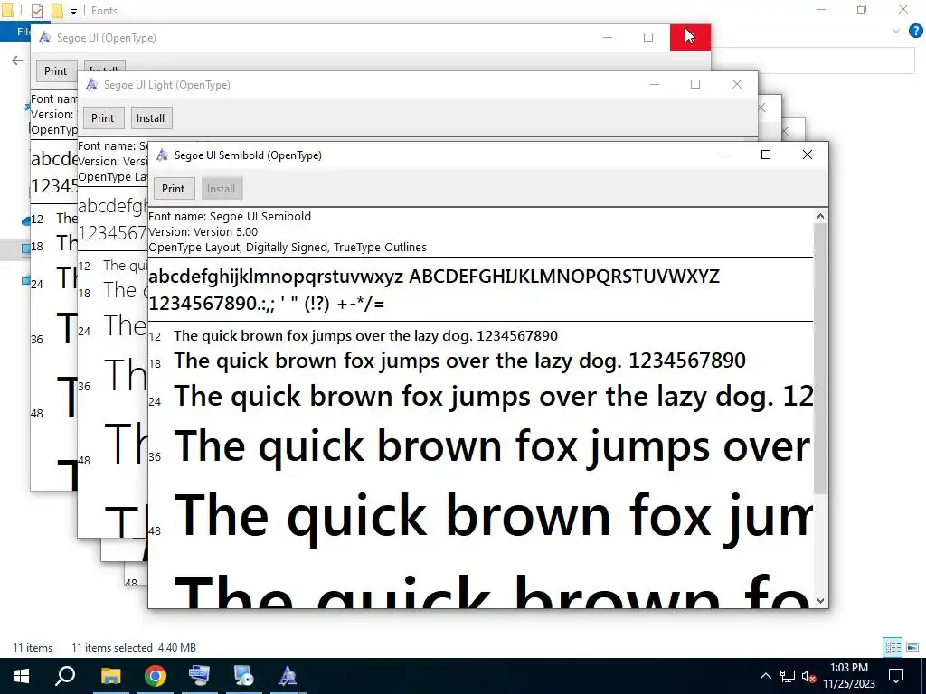Click the 36-point quick brown fox sample

[493, 446]
